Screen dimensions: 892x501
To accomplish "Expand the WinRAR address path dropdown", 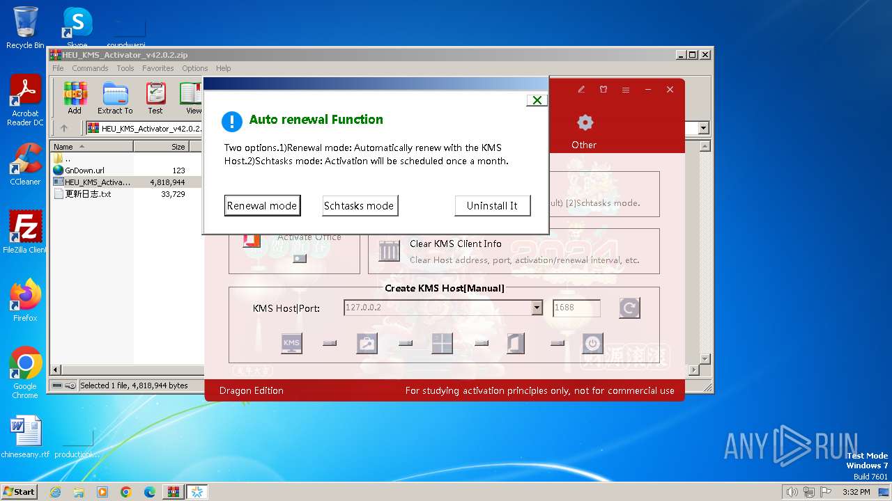I will [x=703, y=128].
